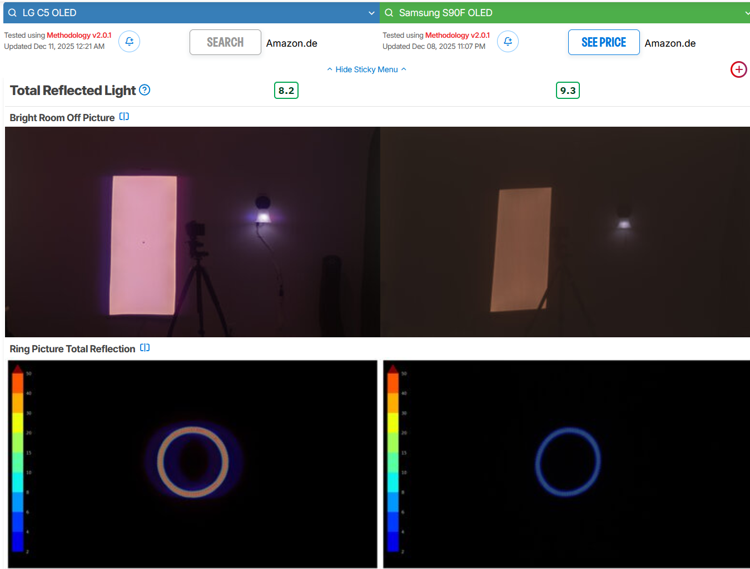Click the Bright Room Off Picture label

pos(62,118)
